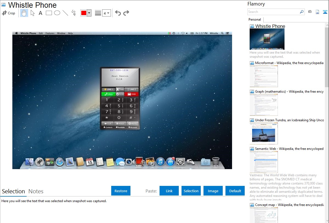The height and width of the screenshot is (223, 329).
Task: Click the Trash icon in the dock
Action: point(216,162)
